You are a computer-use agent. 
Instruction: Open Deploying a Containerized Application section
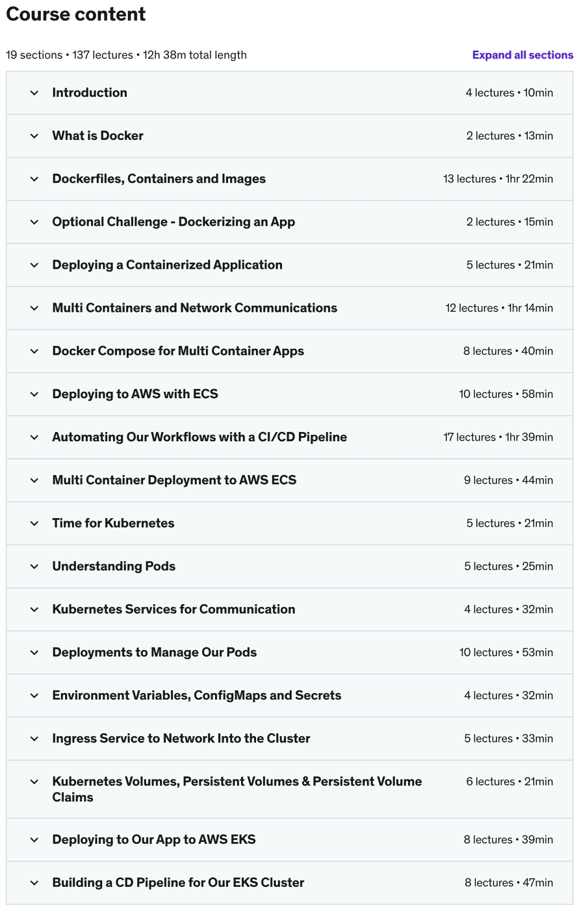167,265
